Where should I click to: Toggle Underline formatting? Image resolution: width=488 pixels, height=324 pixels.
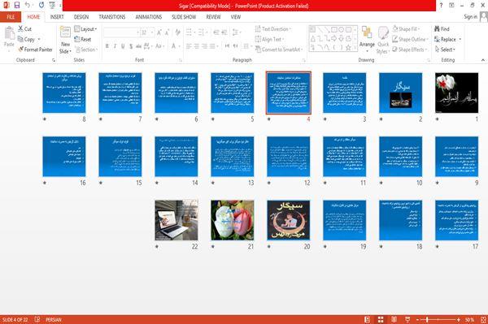tap(123, 46)
